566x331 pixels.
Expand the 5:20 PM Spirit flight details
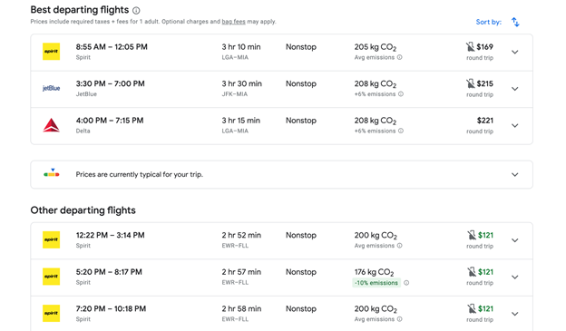(515, 277)
